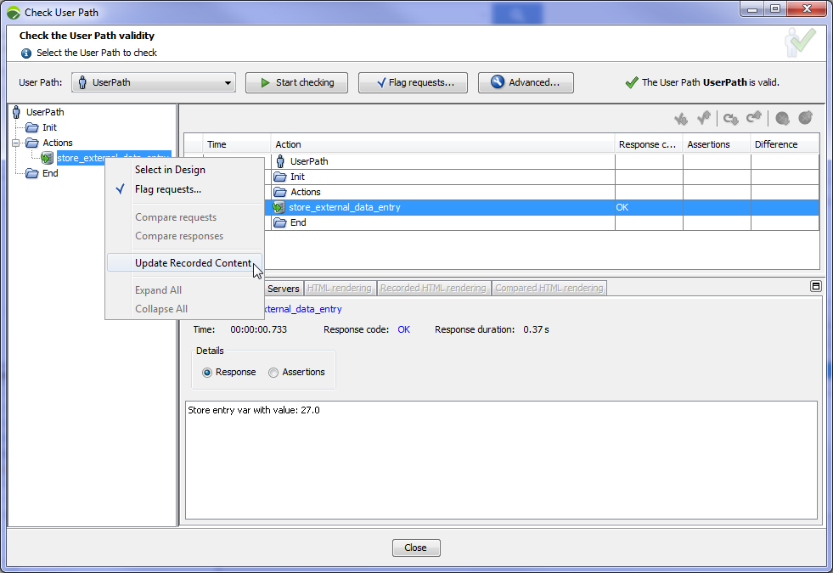
Task: Select the Assertions radio button
Action: 273,372
